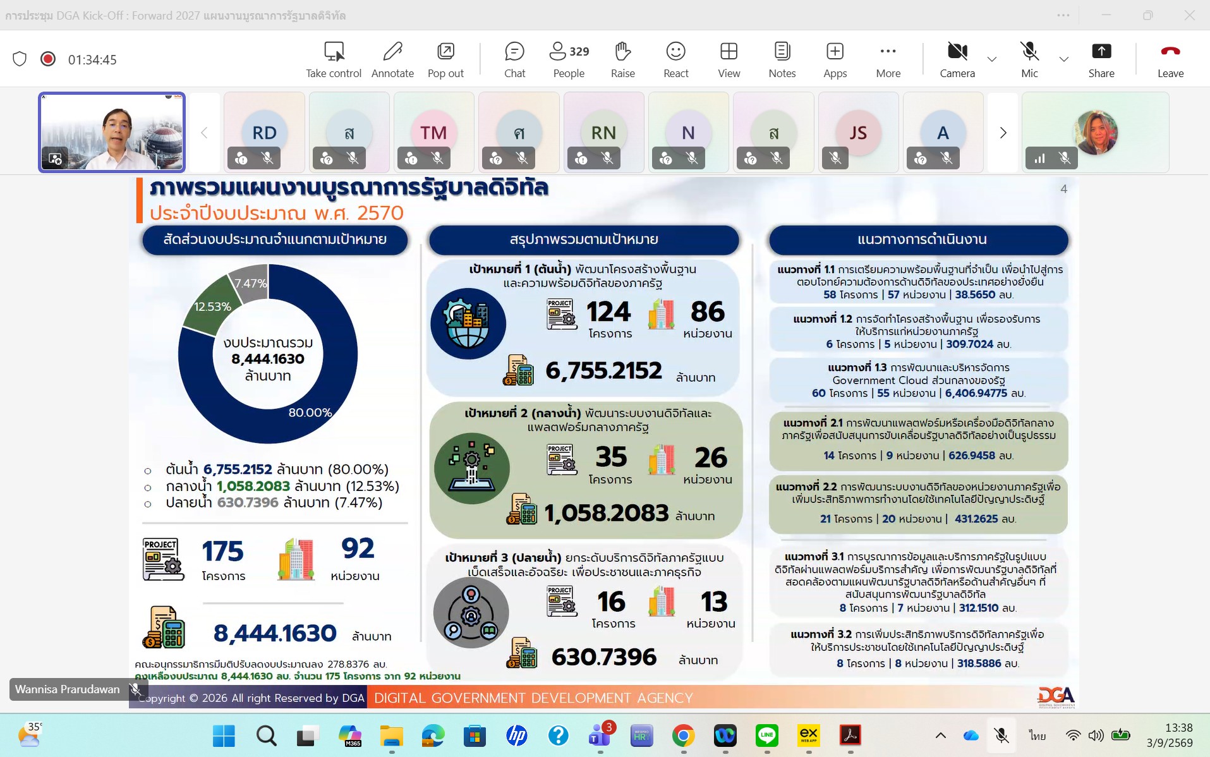Unmute the Mic

pos(1029,59)
